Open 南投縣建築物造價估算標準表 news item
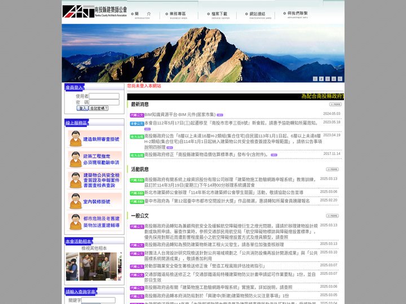 206,155
